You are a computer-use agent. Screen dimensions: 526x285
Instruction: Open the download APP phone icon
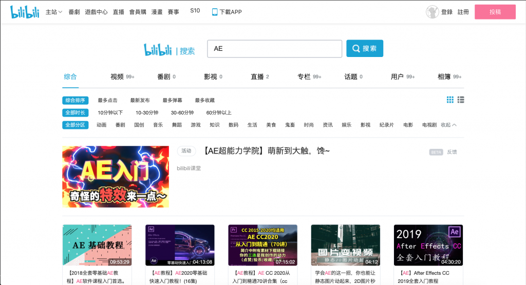[215, 12]
